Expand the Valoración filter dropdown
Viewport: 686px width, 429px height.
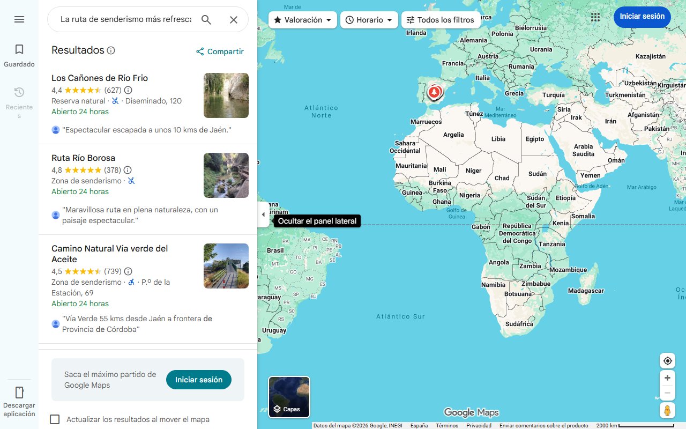302,20
